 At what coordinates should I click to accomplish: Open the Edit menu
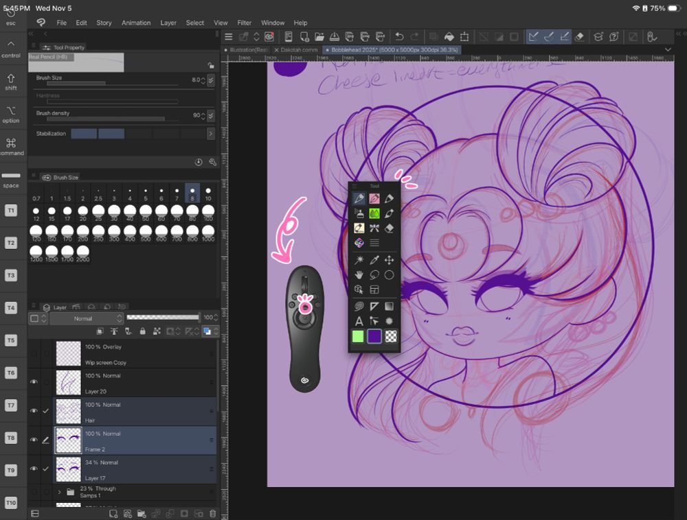click(x=82, y=23)
